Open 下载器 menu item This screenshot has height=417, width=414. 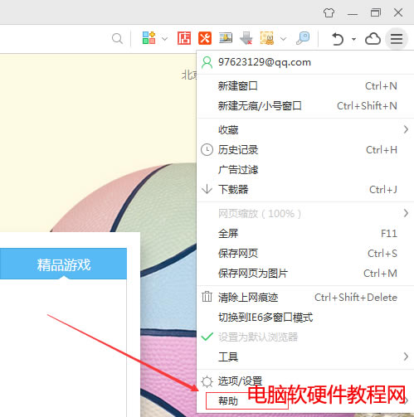(305, 190)
